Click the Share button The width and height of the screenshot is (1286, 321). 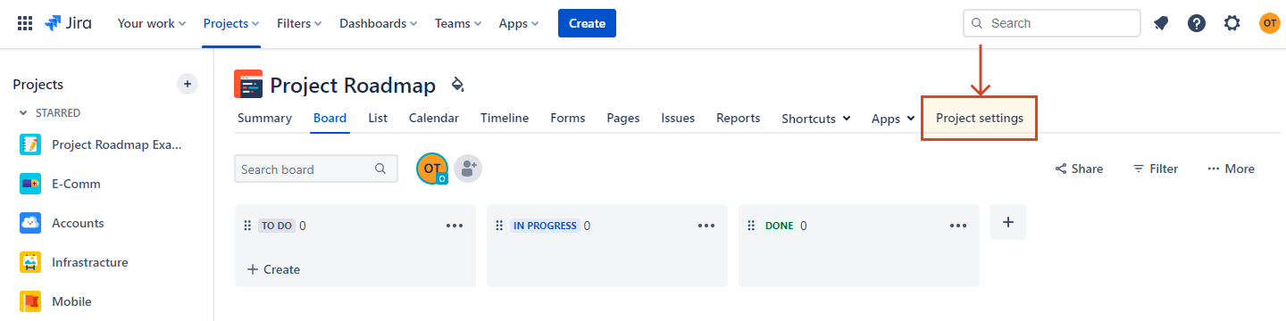tap(1079, 169)
